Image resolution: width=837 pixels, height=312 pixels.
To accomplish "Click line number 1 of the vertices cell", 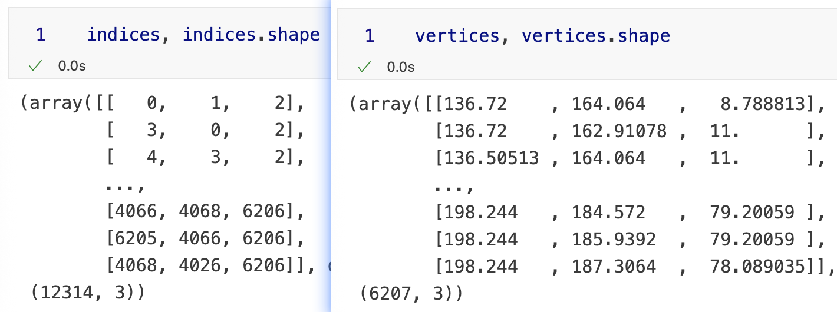I will click(x=369, y=36).
